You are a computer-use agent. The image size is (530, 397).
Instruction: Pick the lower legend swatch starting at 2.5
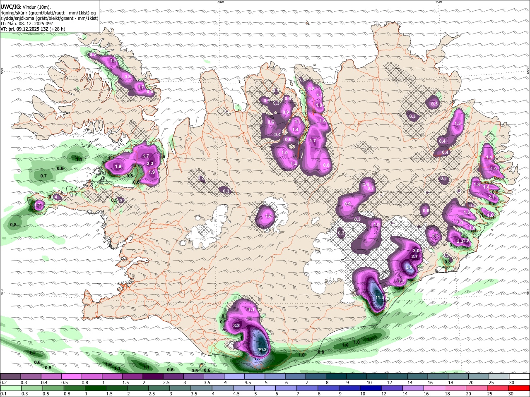159,388
